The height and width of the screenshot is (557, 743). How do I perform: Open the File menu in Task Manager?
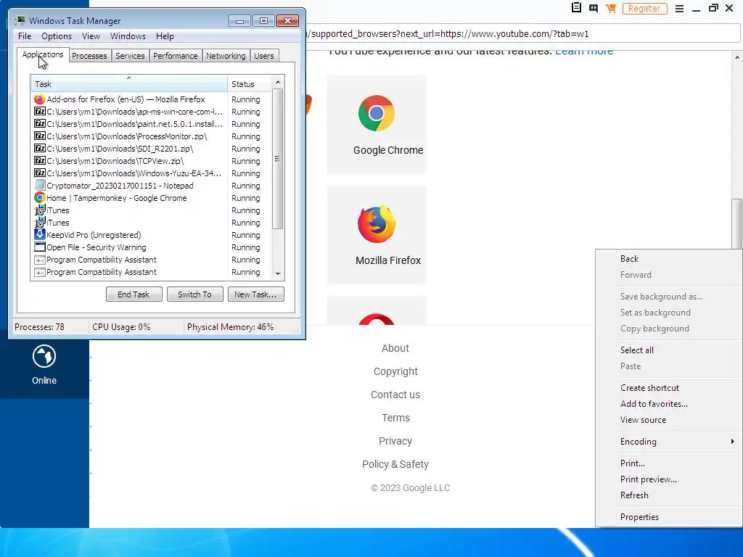[x=25, y=36]
